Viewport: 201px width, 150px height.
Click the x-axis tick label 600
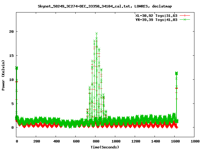[76, 141]
